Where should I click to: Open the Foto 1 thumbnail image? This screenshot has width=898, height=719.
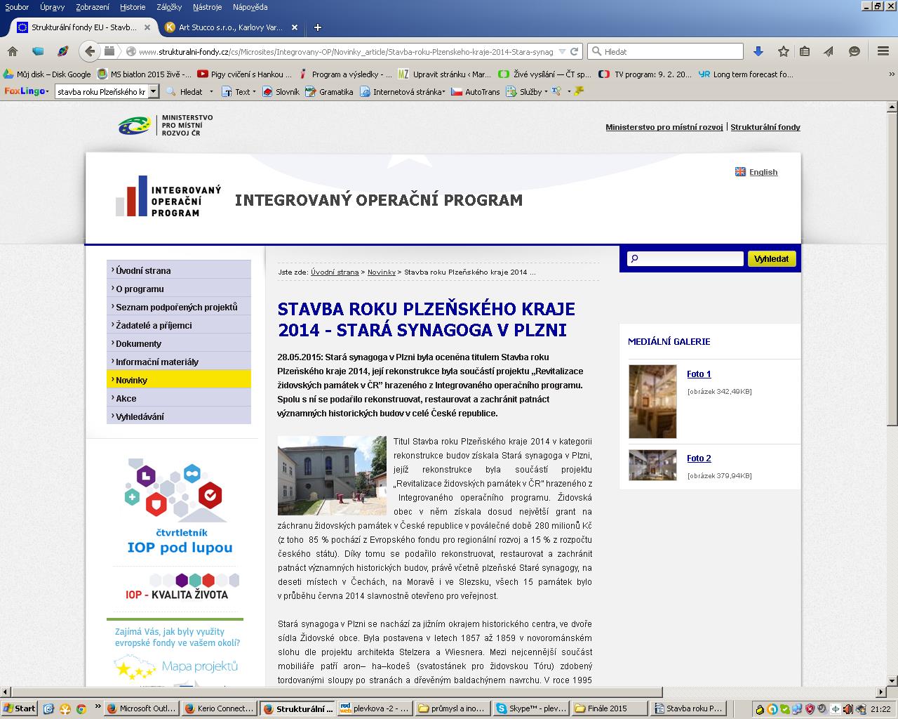(652, 402)
